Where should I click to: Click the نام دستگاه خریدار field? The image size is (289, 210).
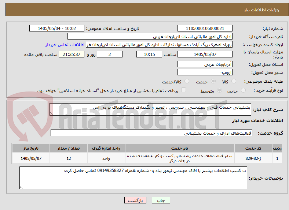[150, 37]
